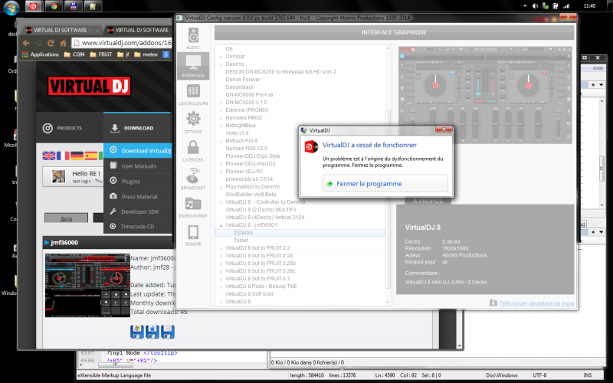The height and width of the screenshot is (383, 613).
Task: Expand the Pioneer DDJ-WeGO2 skin entry
Action: coord(221,164)
